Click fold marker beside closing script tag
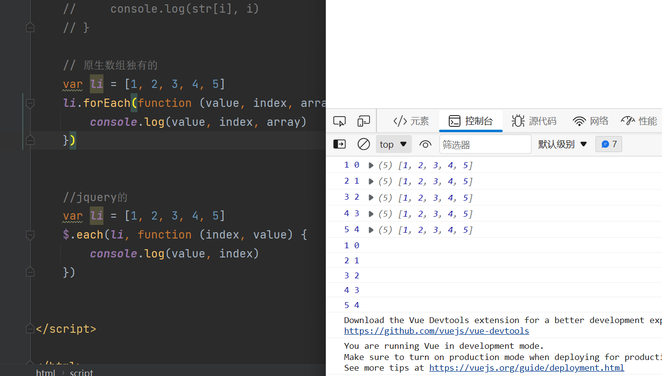The width and height of the screenshot is (662, 376). (30, 329)
